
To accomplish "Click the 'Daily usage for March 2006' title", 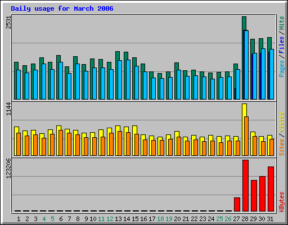I will [62, 8].
